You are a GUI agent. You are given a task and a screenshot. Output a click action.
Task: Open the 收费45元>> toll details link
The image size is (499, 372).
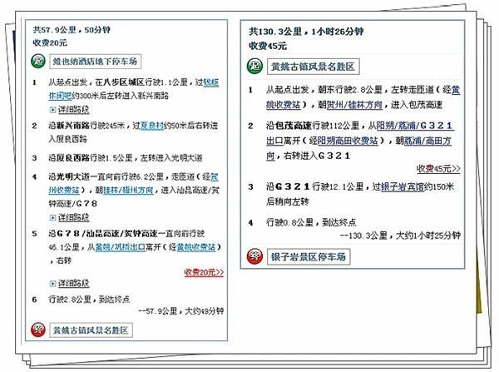point(438,166)
